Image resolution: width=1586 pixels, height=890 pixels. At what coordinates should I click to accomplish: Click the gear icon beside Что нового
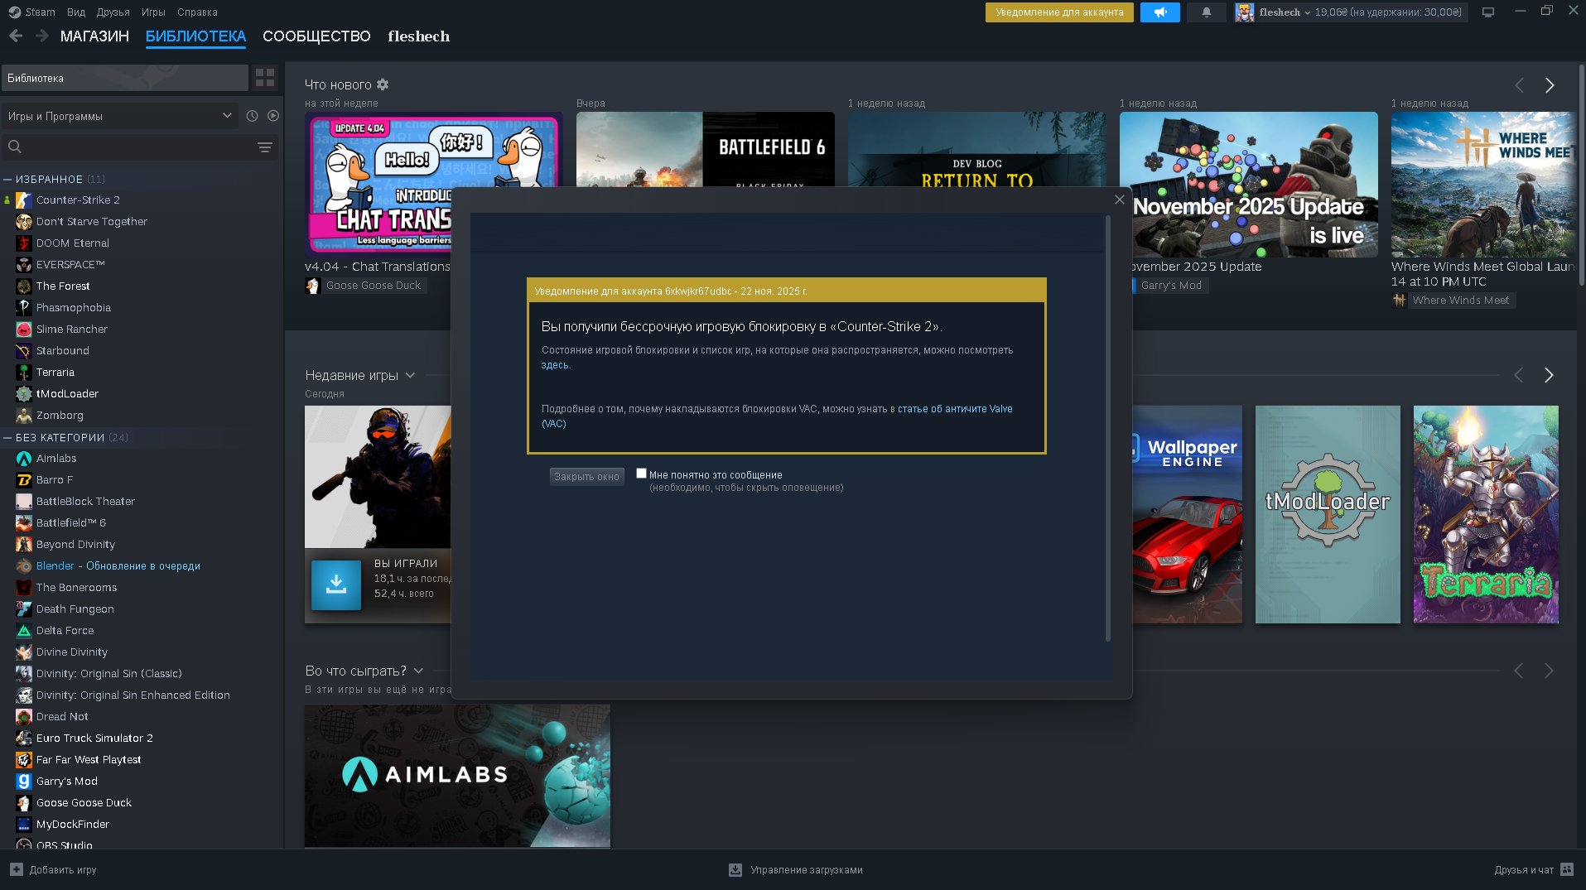(x=383, y=84)
